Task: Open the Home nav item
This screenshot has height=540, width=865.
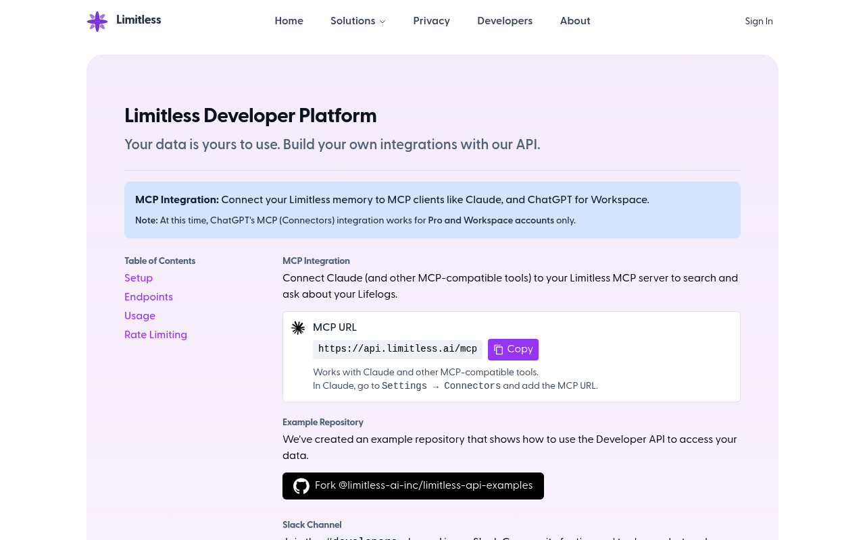Action: pyautogui.click(x=289, y=21)
